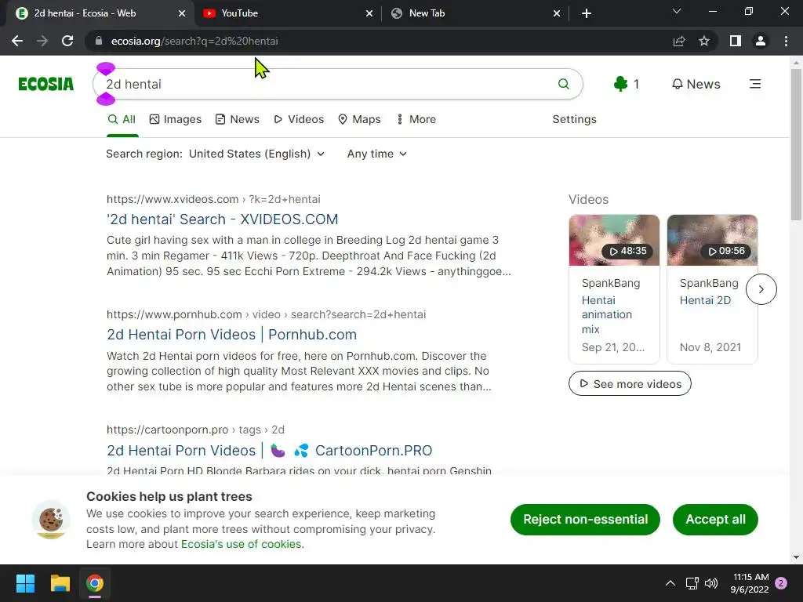The width and height of the screenshot is (803, 602).
Task: Open search Settings
Action: (574, 119)
